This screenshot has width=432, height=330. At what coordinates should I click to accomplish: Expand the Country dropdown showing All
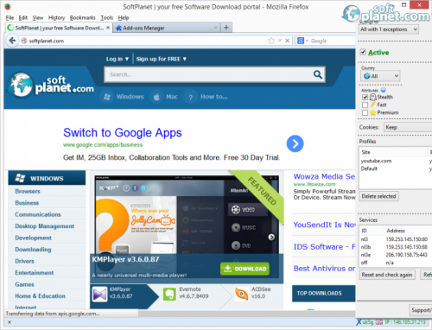(380, 76)
